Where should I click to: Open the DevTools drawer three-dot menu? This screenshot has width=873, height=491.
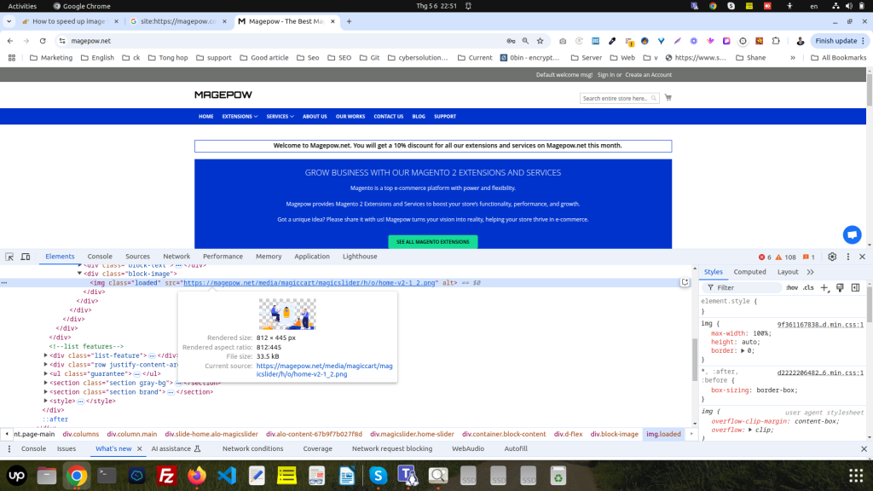click(x=9, y=448)
